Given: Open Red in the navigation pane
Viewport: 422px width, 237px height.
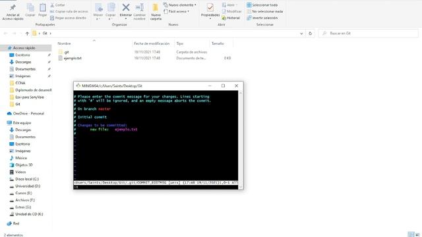Looking at the screenshot, I should pyautogui.click(x=16, y=224).
